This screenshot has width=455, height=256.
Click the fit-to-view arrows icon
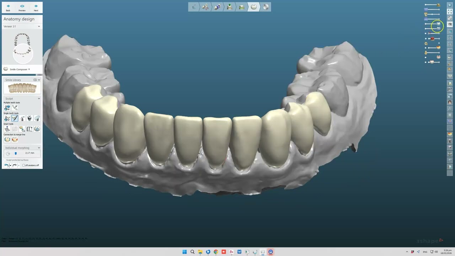pos(450,11)
